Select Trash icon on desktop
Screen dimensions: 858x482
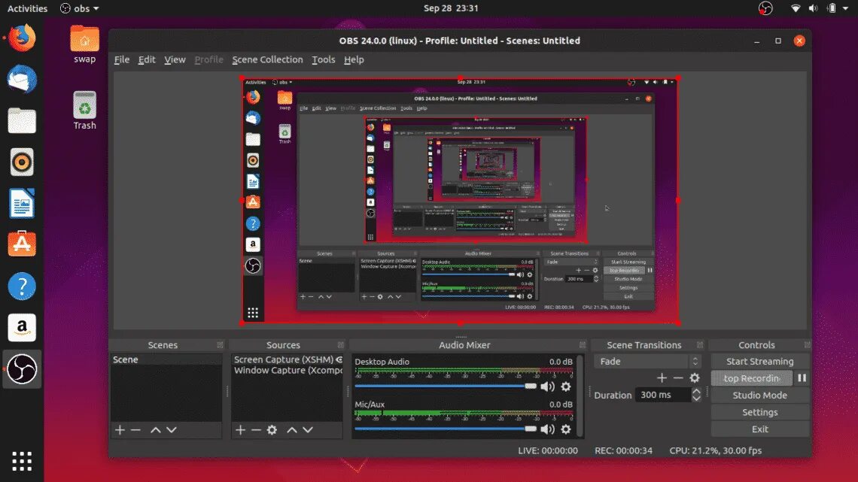coord(85,111)
